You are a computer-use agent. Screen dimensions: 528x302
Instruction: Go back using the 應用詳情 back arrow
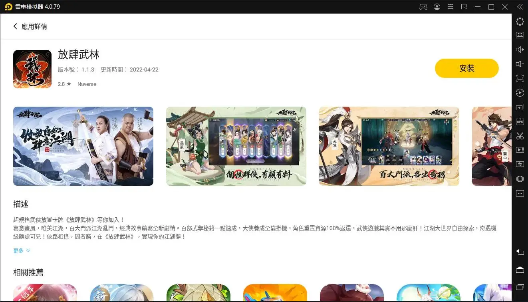click(x=15, y=26)
